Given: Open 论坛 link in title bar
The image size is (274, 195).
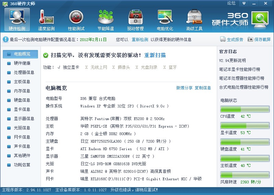Looking at the screenshot, I should pyautogui.click(x=231, y=3).
